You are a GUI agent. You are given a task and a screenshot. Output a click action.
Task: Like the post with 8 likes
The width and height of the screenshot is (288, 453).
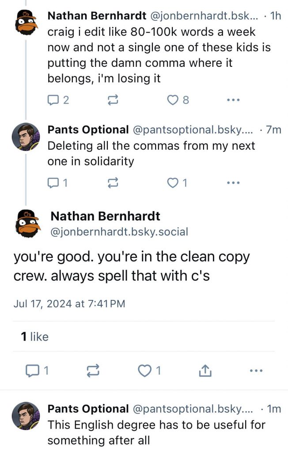pos(173,100)
